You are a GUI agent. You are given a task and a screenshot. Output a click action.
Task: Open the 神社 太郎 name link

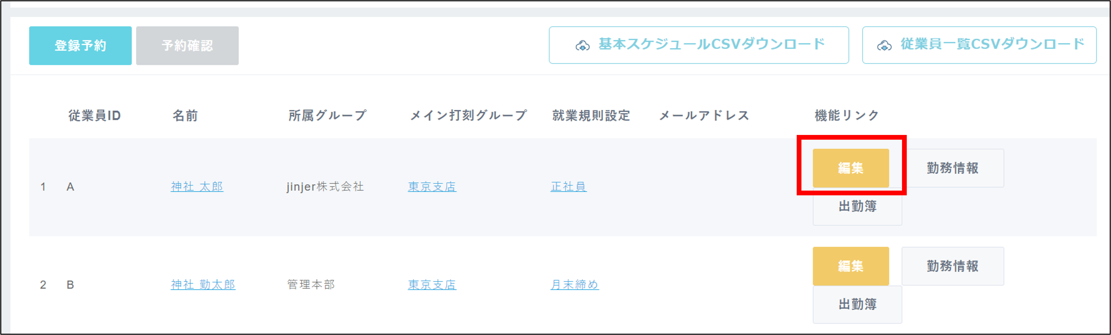pos(197,187)
